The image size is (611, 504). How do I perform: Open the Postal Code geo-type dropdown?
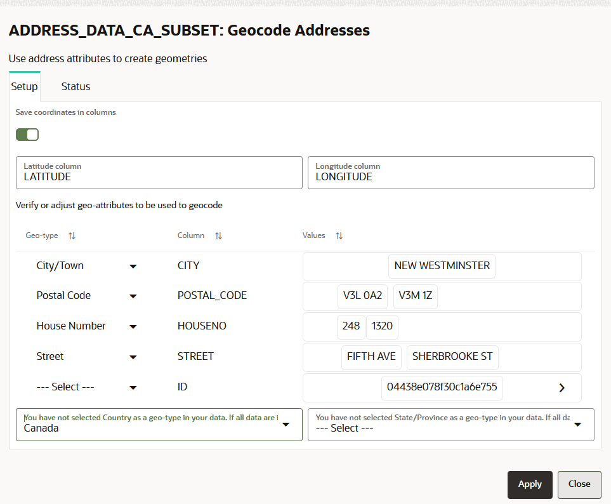click(x=133, y=296)
